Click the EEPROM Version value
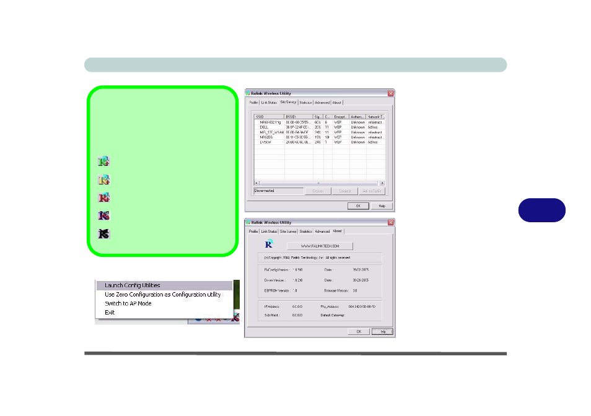The width and height of the screenshot is (591, 416). (x=295, y=290)
